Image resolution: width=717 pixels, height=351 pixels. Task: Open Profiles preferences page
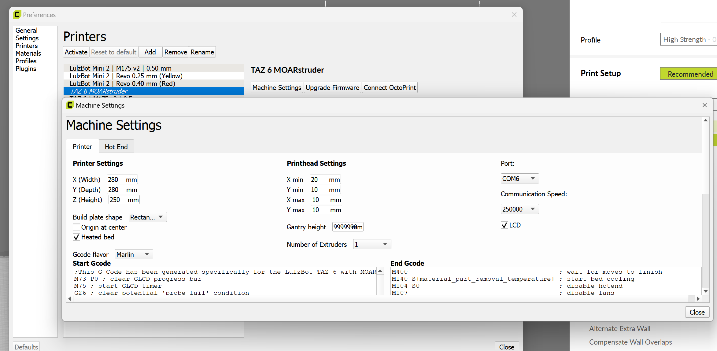coord(26,61)
